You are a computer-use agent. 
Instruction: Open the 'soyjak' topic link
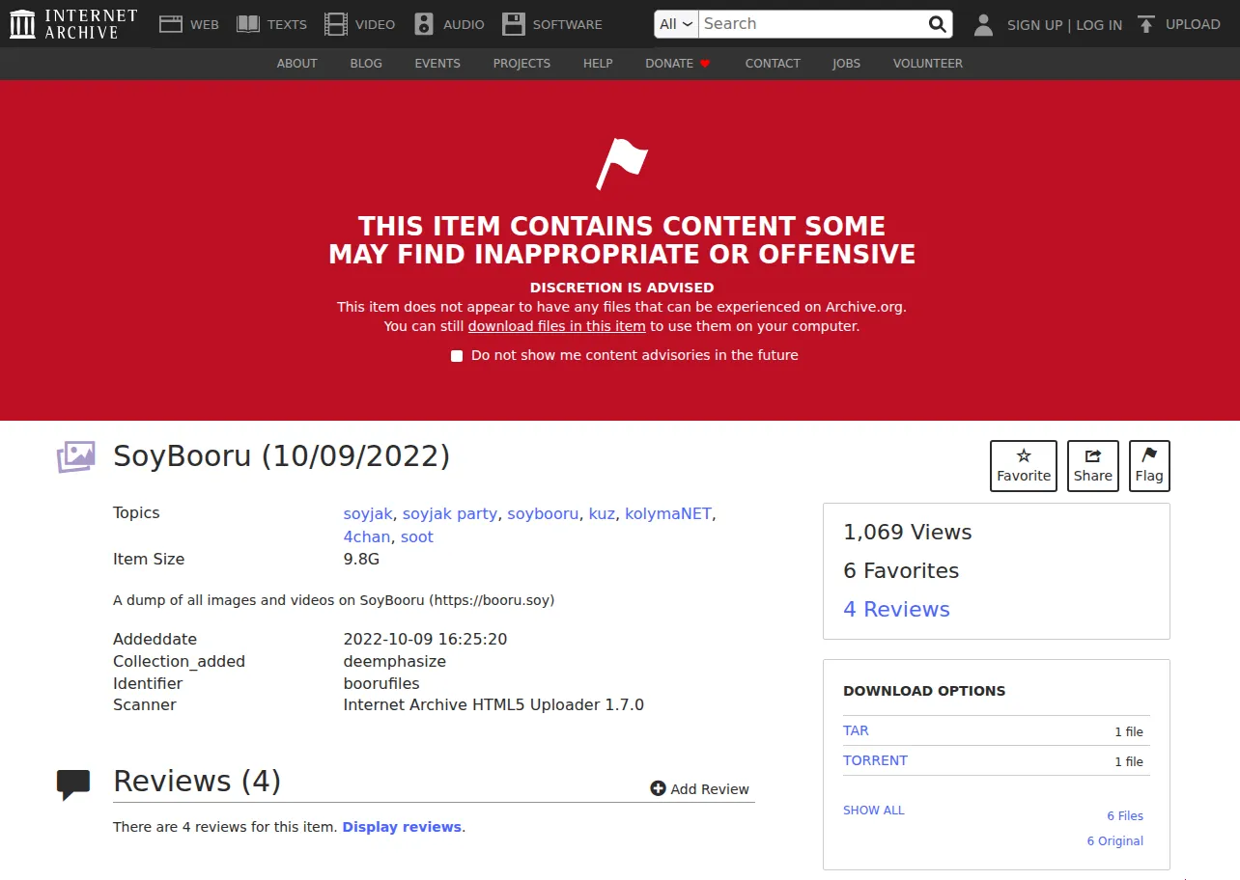[x=368, y=513]
